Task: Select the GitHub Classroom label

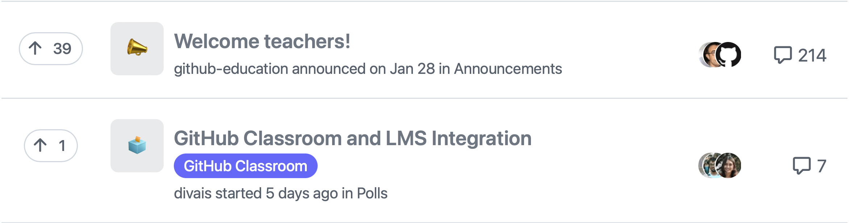Action: pos(246,166)
